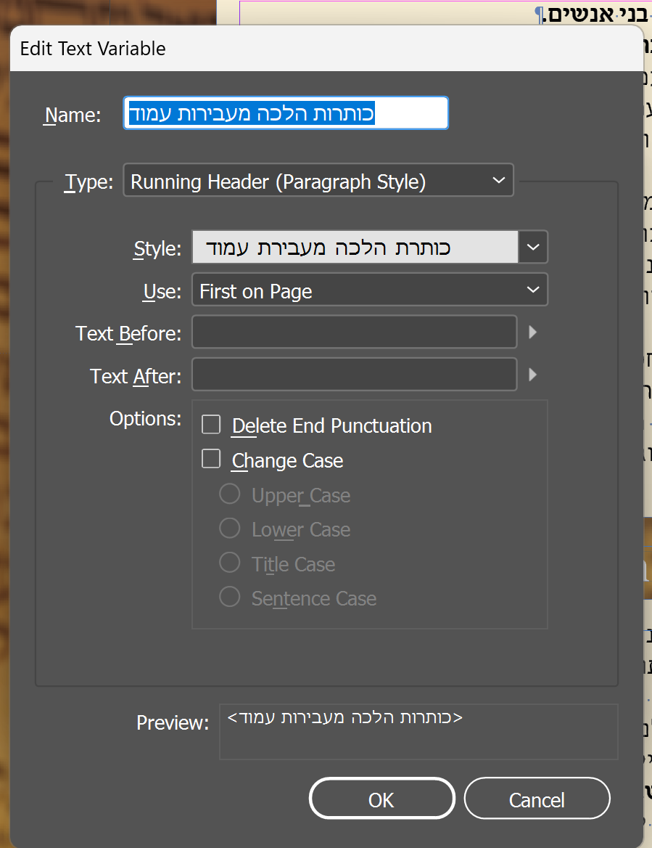The width and height of the screenshot is (652, 848).
Task: Open the Text Before special characters arrow
Action: coord(533,333)
